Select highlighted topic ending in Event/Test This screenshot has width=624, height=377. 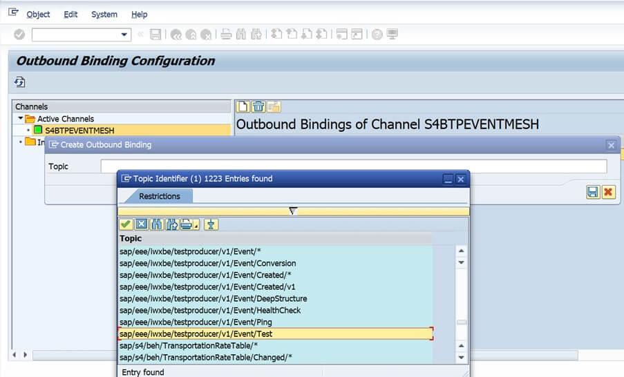(275, 333)
